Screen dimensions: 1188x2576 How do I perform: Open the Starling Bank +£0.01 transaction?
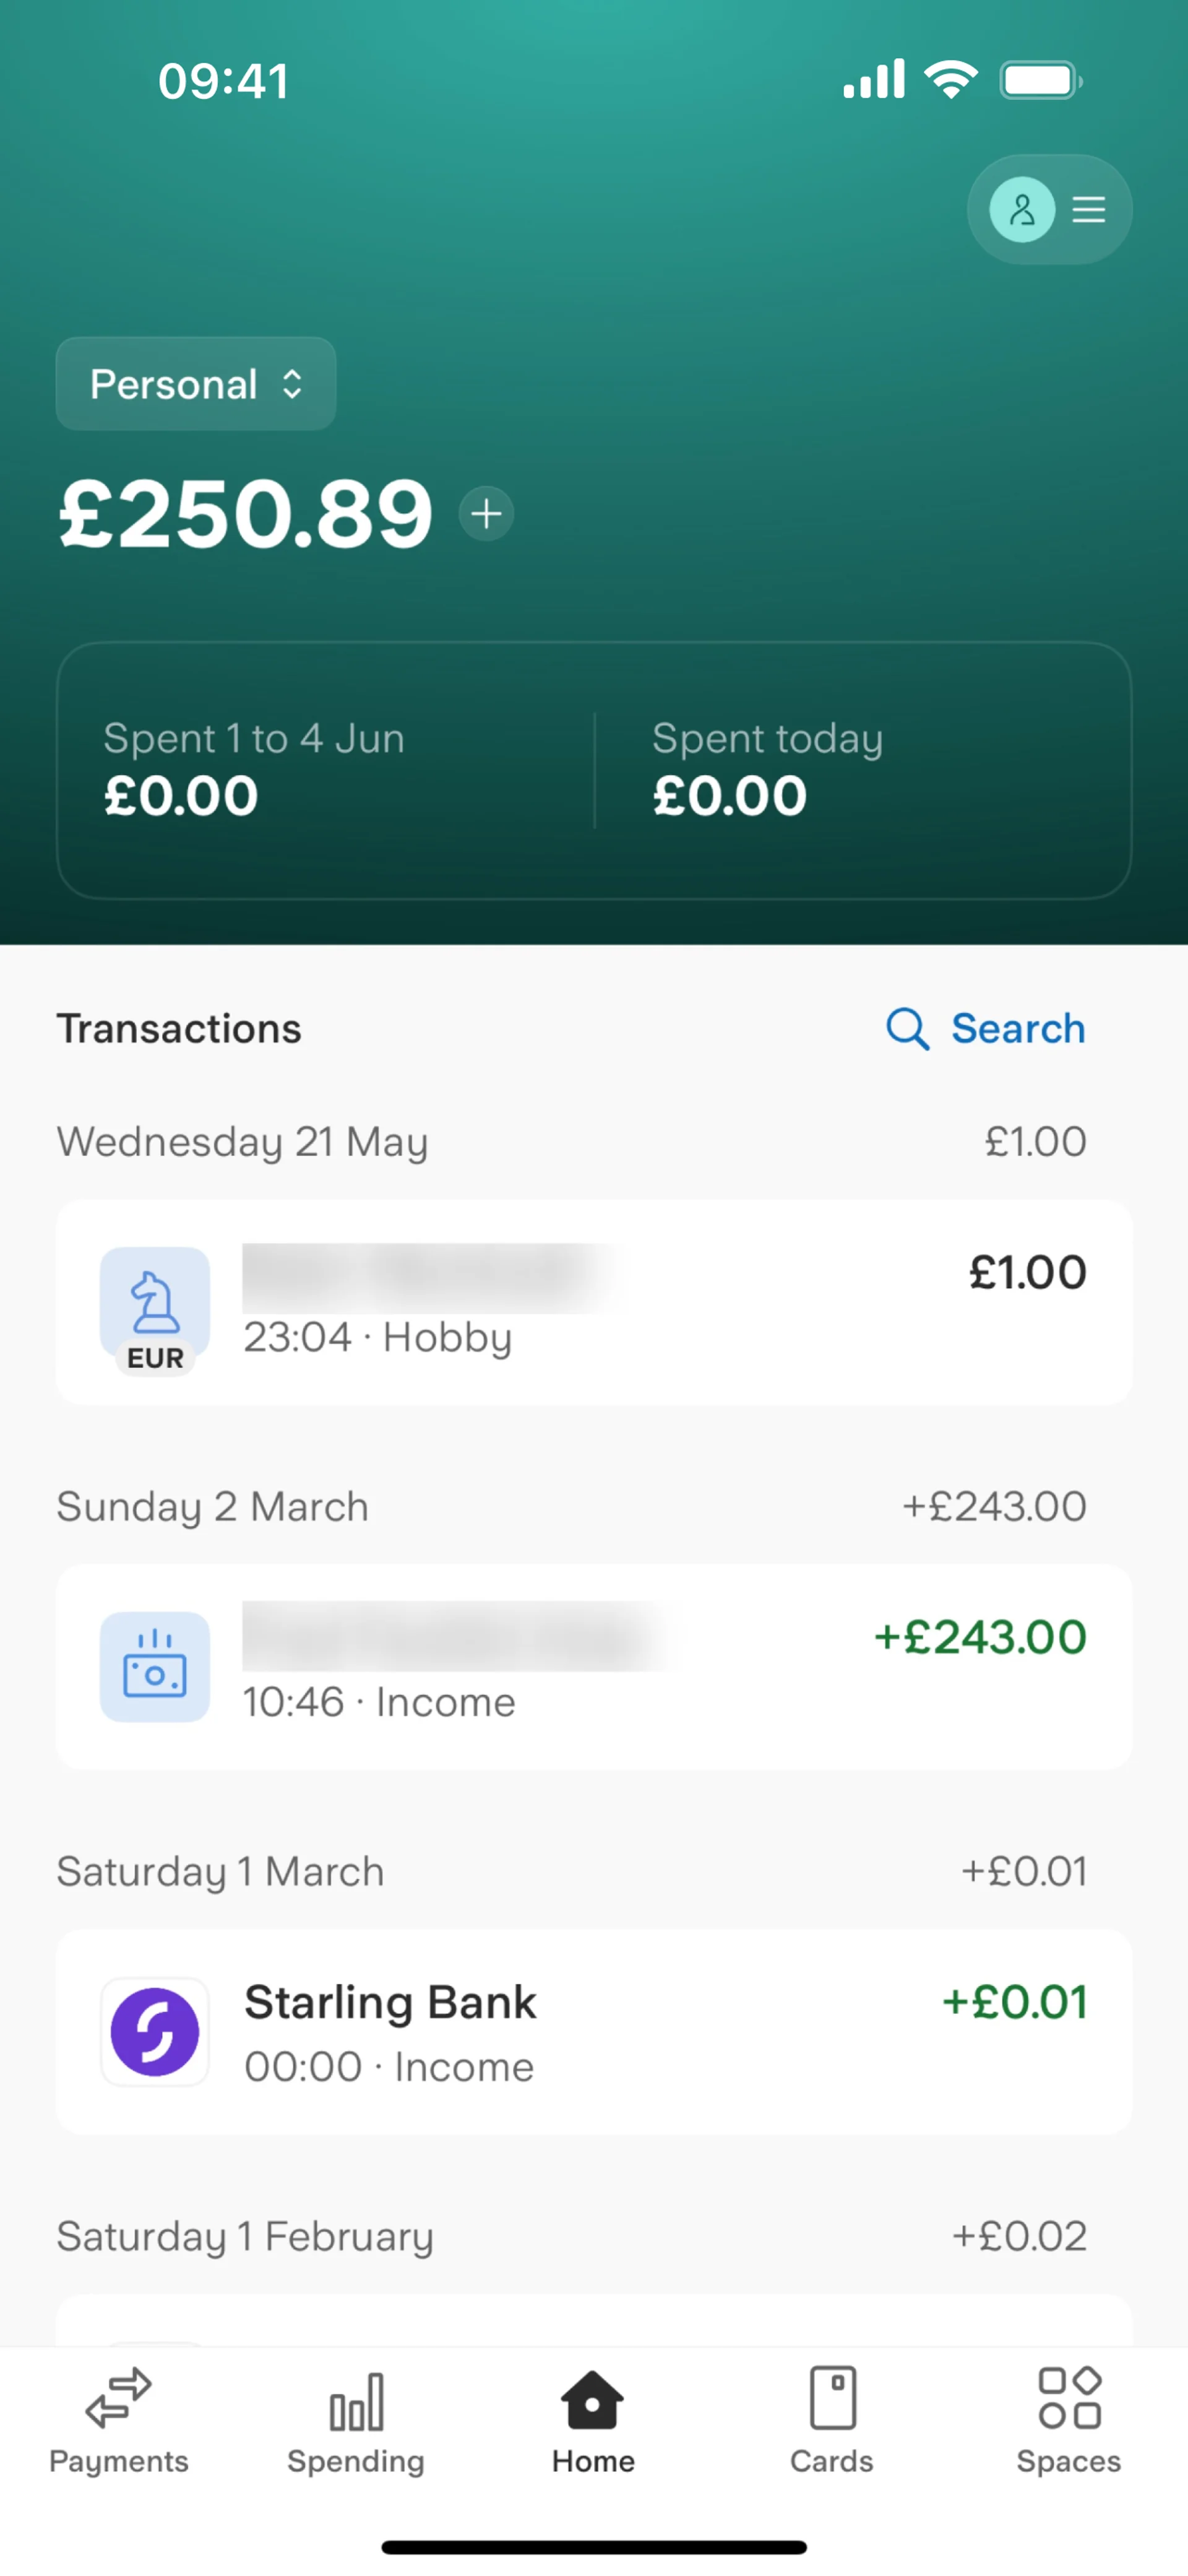click(x=593, y=2031)
